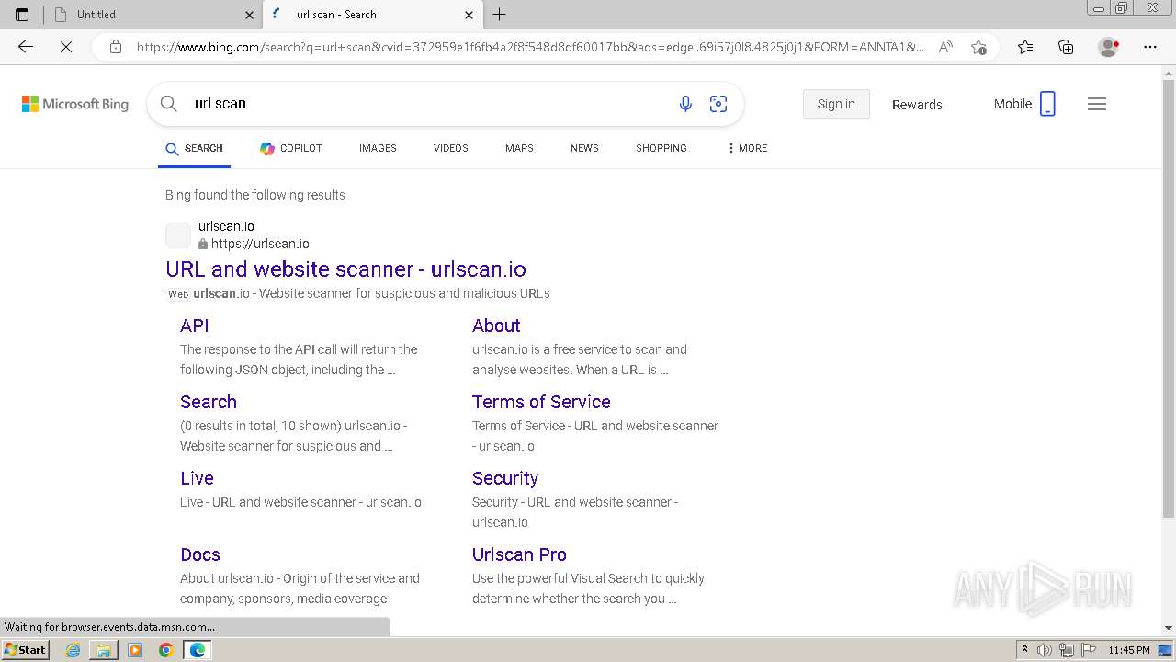
Task: Click the browser back arrow
Action: (26, 47)
